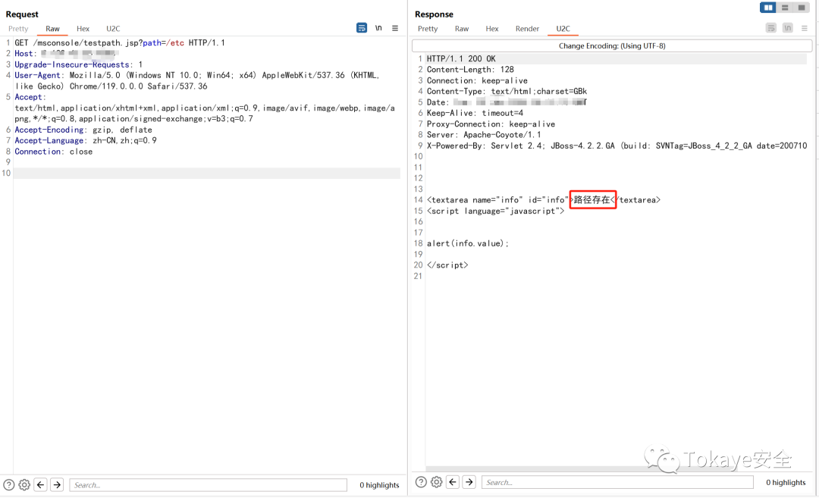
Task: Go to previous match in Request search
Action: (x=41, y=485)
